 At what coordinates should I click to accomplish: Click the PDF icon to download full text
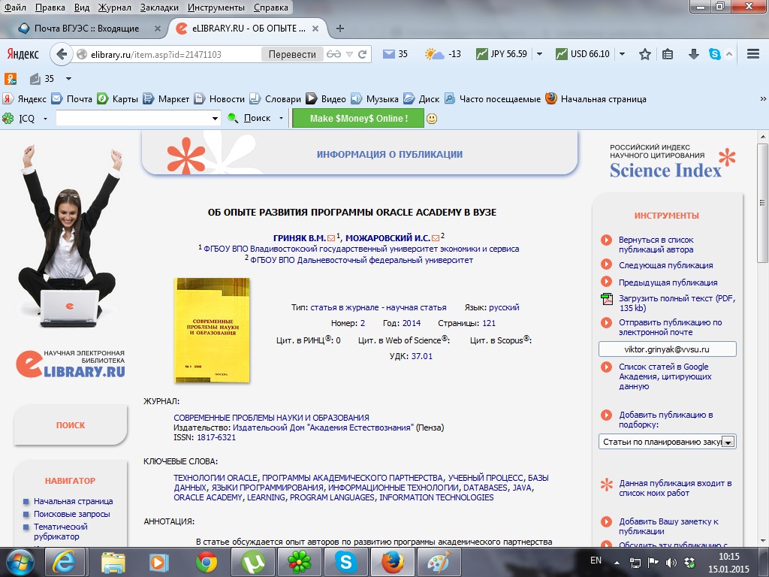606,299
